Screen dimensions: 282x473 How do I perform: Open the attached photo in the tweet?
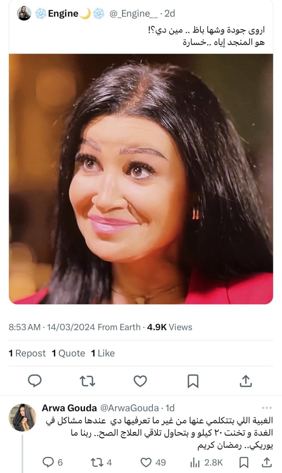tap(141, 179)
